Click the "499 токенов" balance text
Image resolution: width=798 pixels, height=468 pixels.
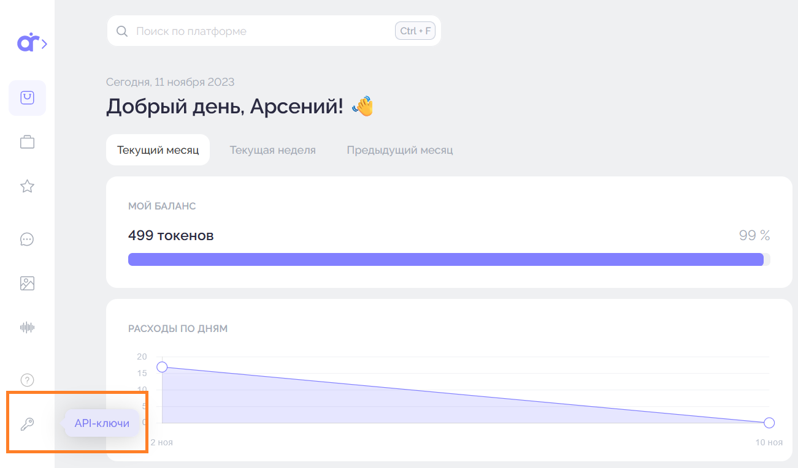(x=171, y=235)
